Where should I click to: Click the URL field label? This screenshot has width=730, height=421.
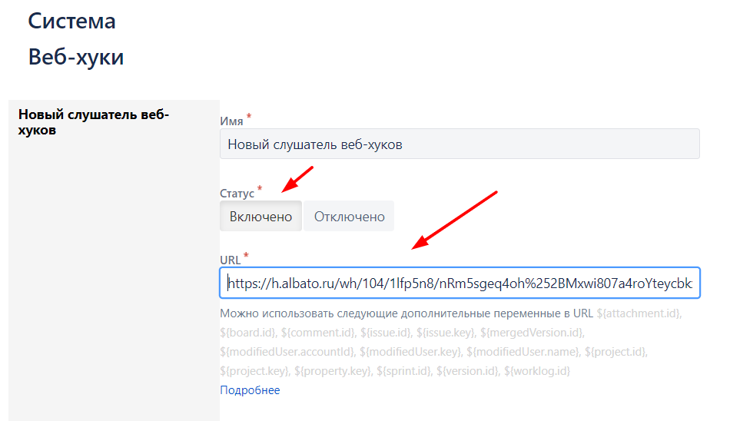tap(230, 260)
